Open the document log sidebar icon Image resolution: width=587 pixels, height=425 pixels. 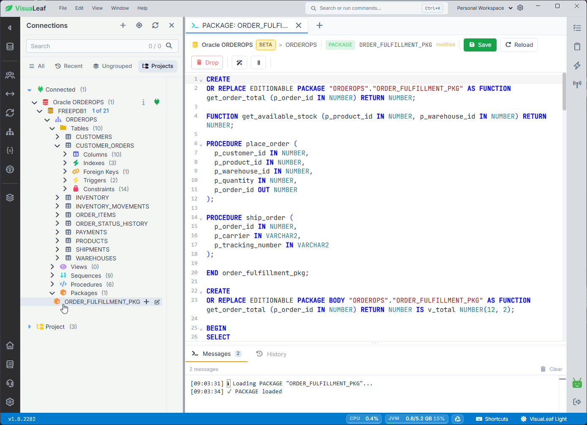click(10, 364)
